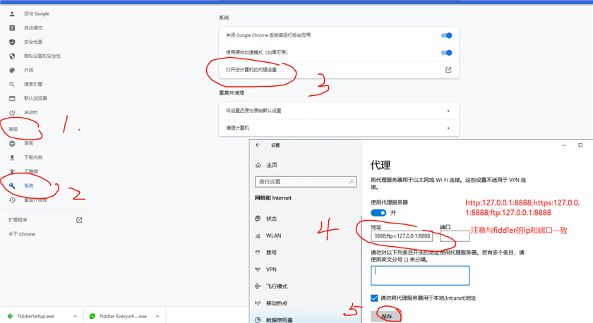Viewport: 593px width, 323px height.
Task: Click the proxy exceptions text box
Action: pyautogui.click(x=420, y=276)
